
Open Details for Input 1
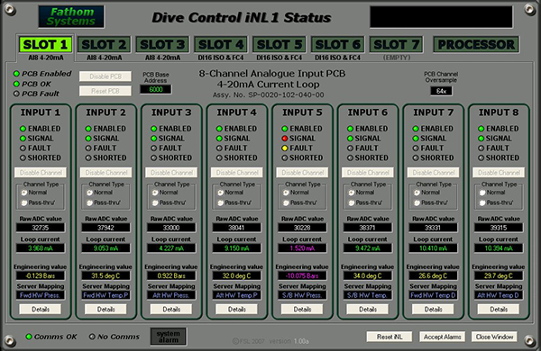coord(41,310)
